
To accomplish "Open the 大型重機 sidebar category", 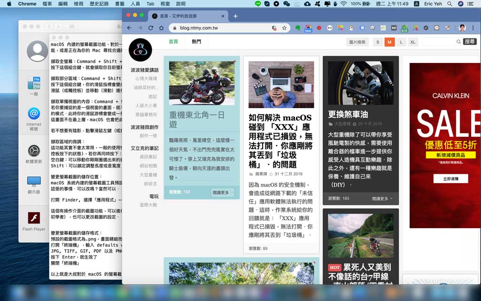I will [148, 175].
